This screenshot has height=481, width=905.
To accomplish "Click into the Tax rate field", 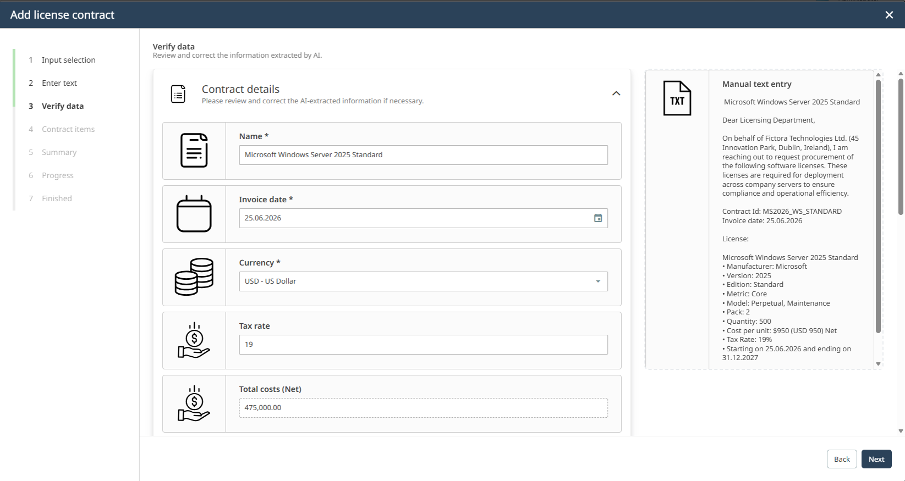I will pos(423,345).
